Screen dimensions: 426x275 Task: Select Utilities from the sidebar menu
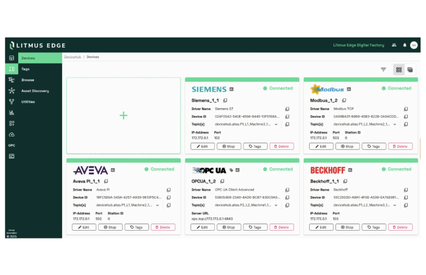pos(28,102)
